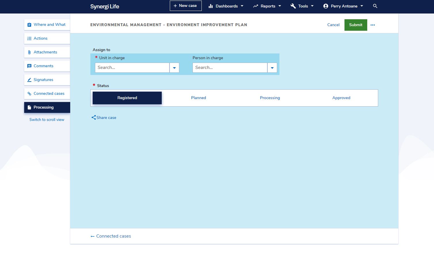The image size is (434, 262).
Task: Select the Actions panel icon in sidebar
Action: 29,38
